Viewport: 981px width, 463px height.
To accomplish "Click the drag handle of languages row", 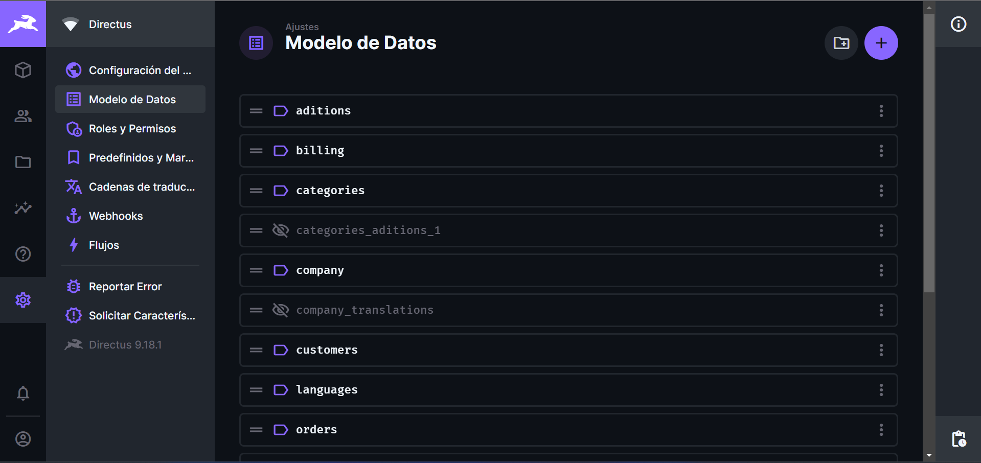I will tap(256, 390).
